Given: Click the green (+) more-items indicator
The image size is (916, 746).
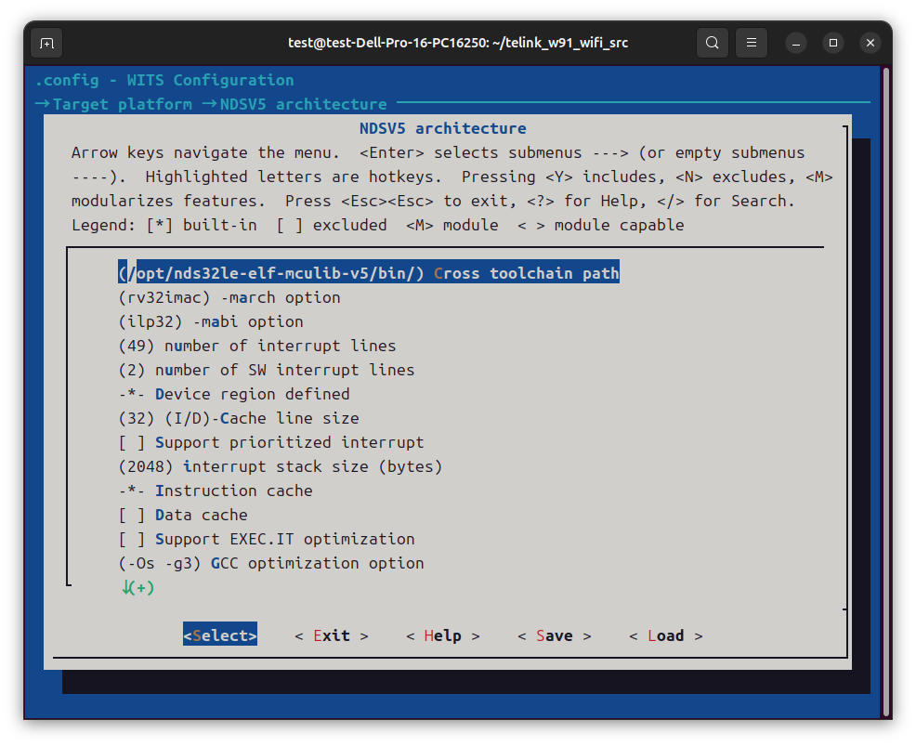Looking at the screenshot, I should coord(138,587).
